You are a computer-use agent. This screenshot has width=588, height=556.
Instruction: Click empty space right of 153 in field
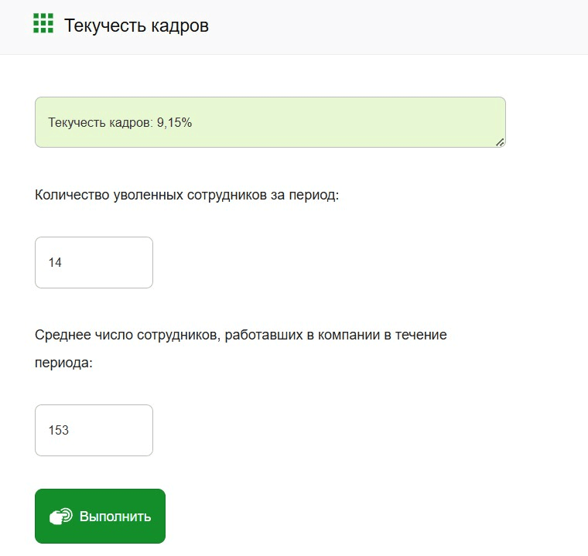point(111,430)
